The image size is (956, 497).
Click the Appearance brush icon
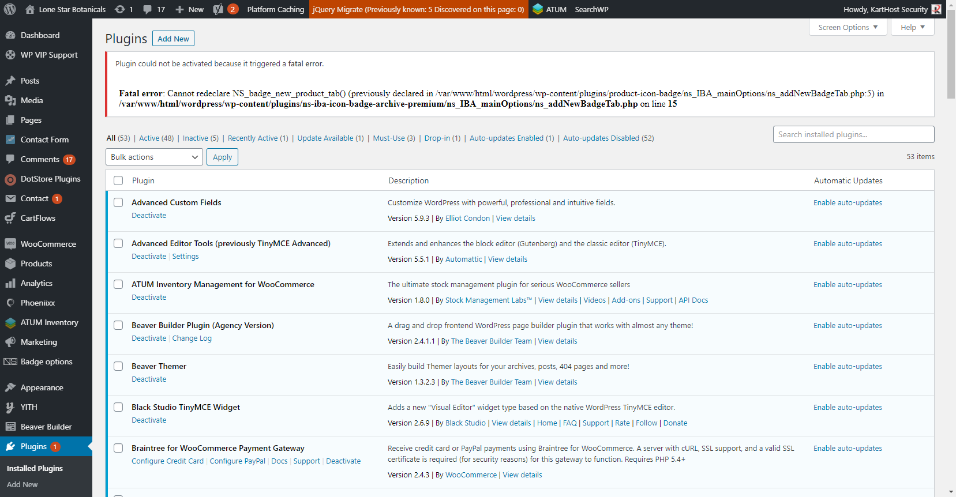point(10,387)
